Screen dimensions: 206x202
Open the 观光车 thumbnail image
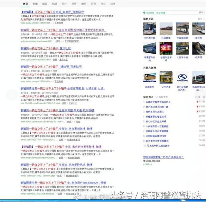[199, 29]
